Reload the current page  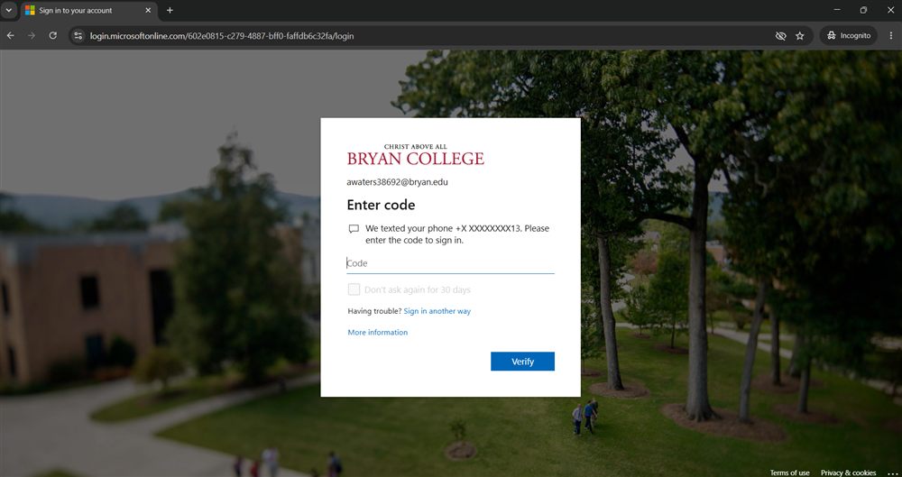click(x=53, y=36)
